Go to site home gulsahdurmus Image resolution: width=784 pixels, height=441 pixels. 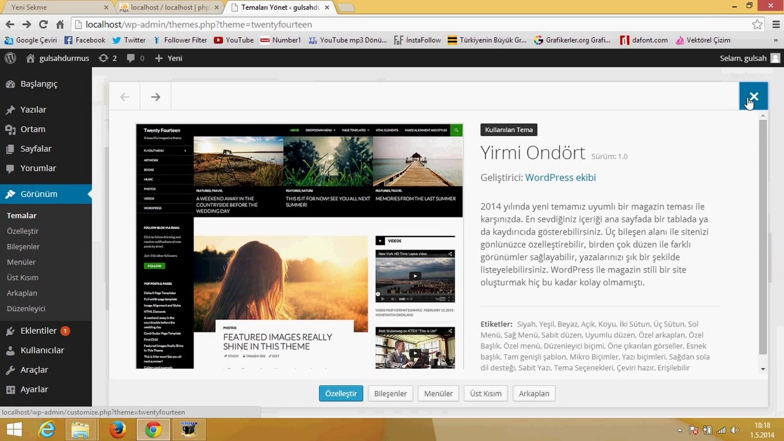(x=58, y=58)
